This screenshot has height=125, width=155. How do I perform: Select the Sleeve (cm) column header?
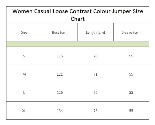[x=131, y=32]
